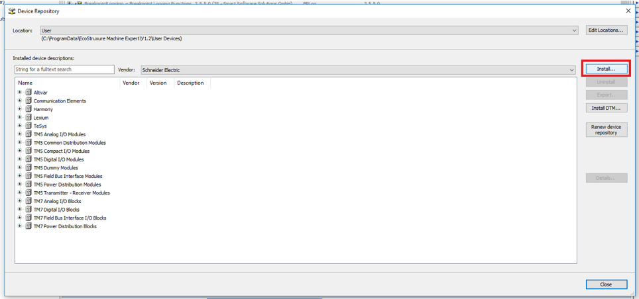Click the Renew device repository button
The image size is (639, 299).
pyautogui.click(x=606, y=130)
